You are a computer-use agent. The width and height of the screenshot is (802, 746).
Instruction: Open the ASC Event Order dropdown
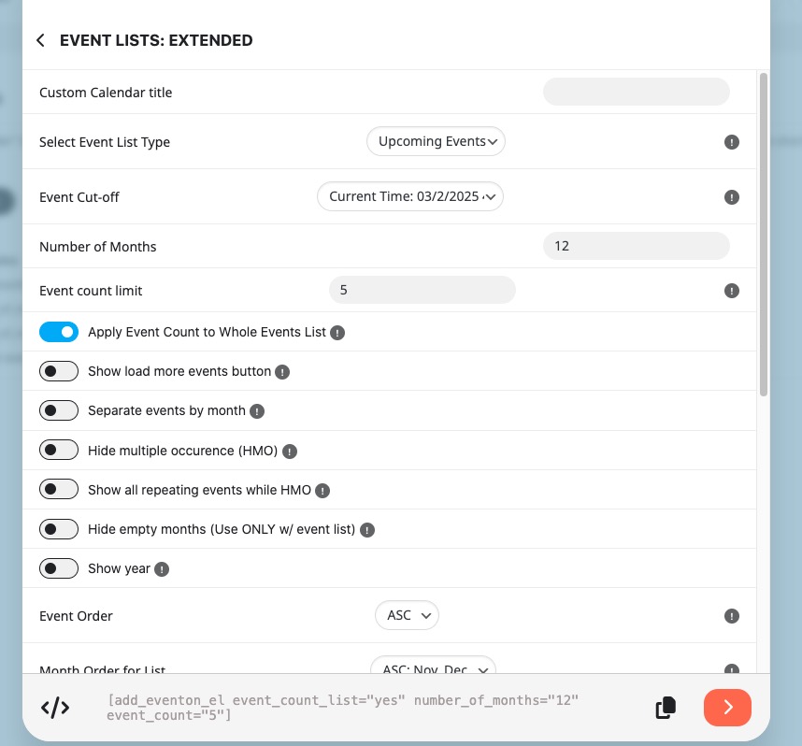coord(407,615)
